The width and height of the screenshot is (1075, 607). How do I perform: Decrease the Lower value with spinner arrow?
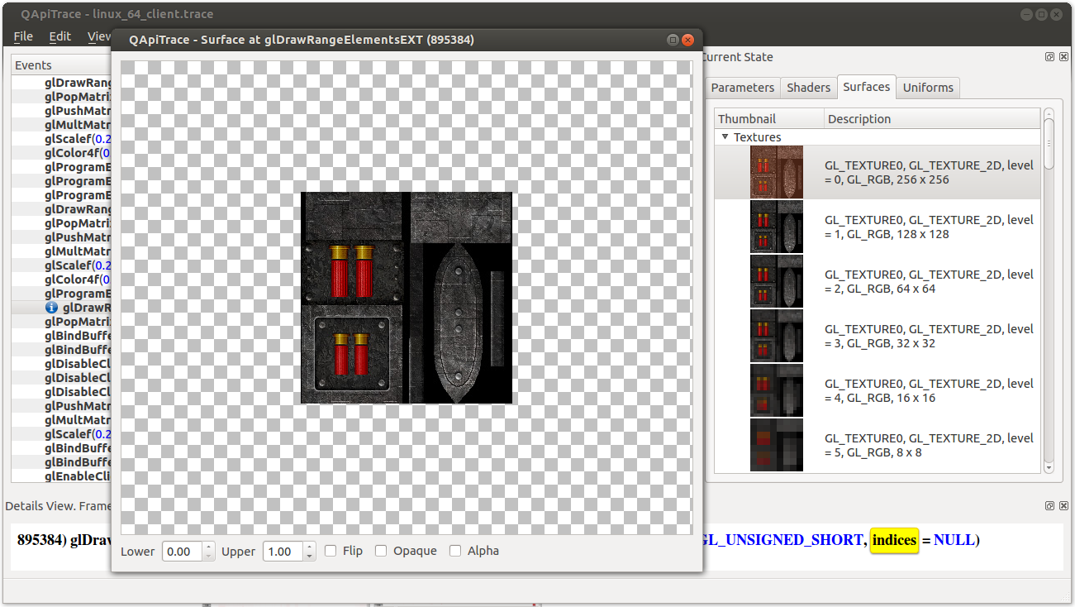209,556
